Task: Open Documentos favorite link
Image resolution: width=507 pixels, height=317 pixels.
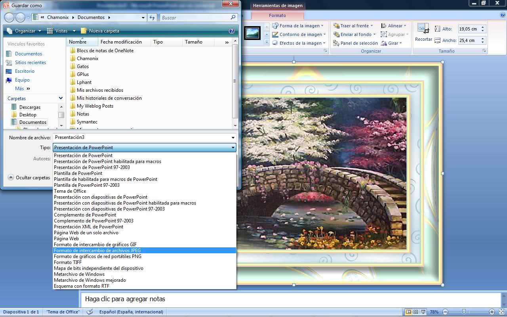Action: pos(29,54)
